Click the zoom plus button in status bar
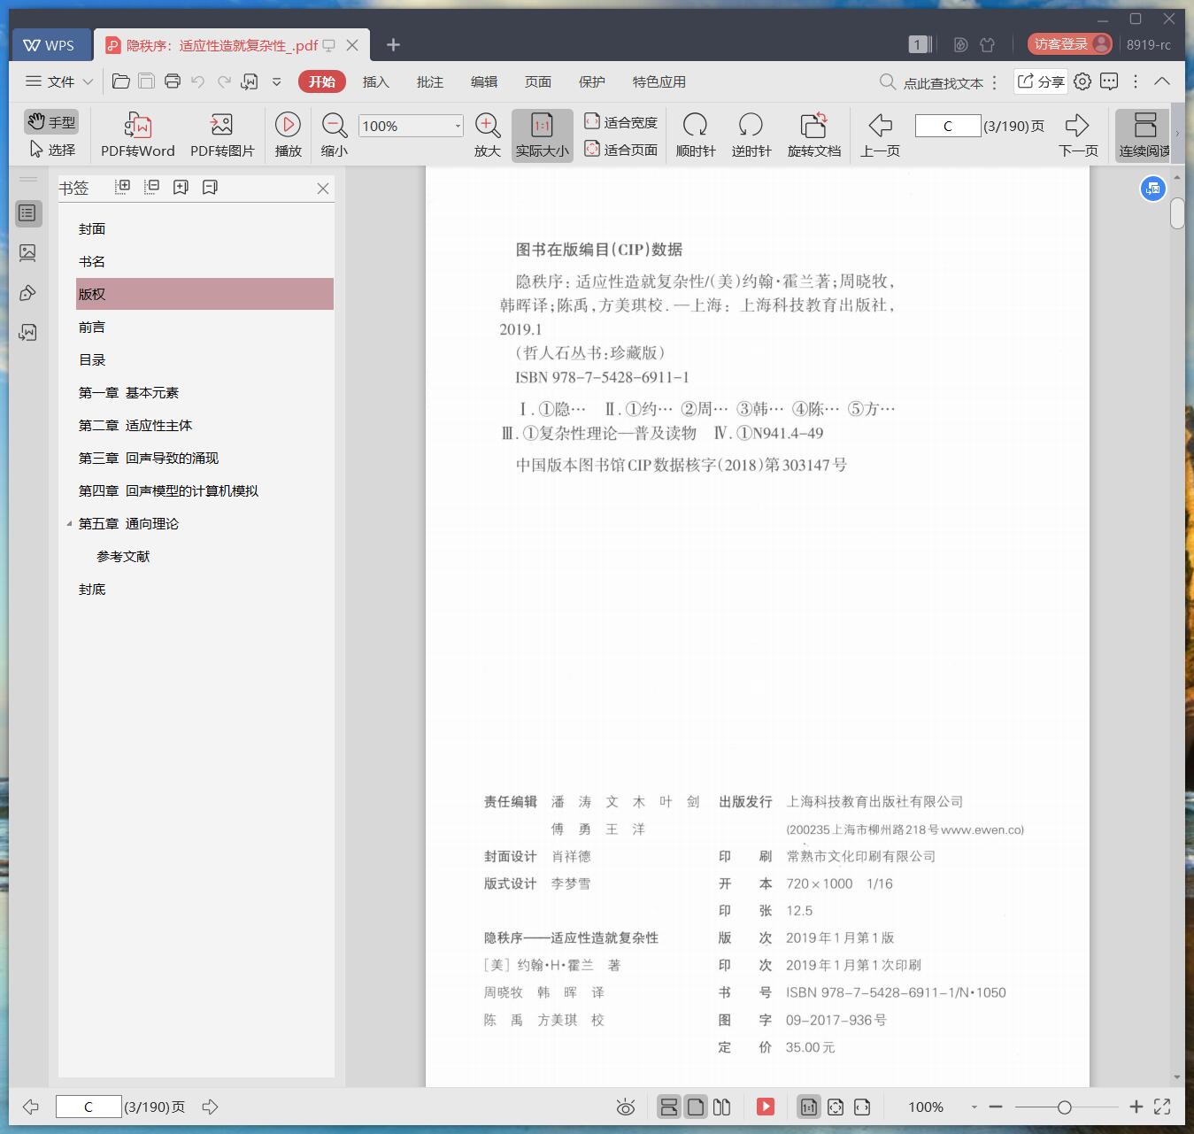This screenshot has height=1134, width=1194. click(x=1136, y=1107)
